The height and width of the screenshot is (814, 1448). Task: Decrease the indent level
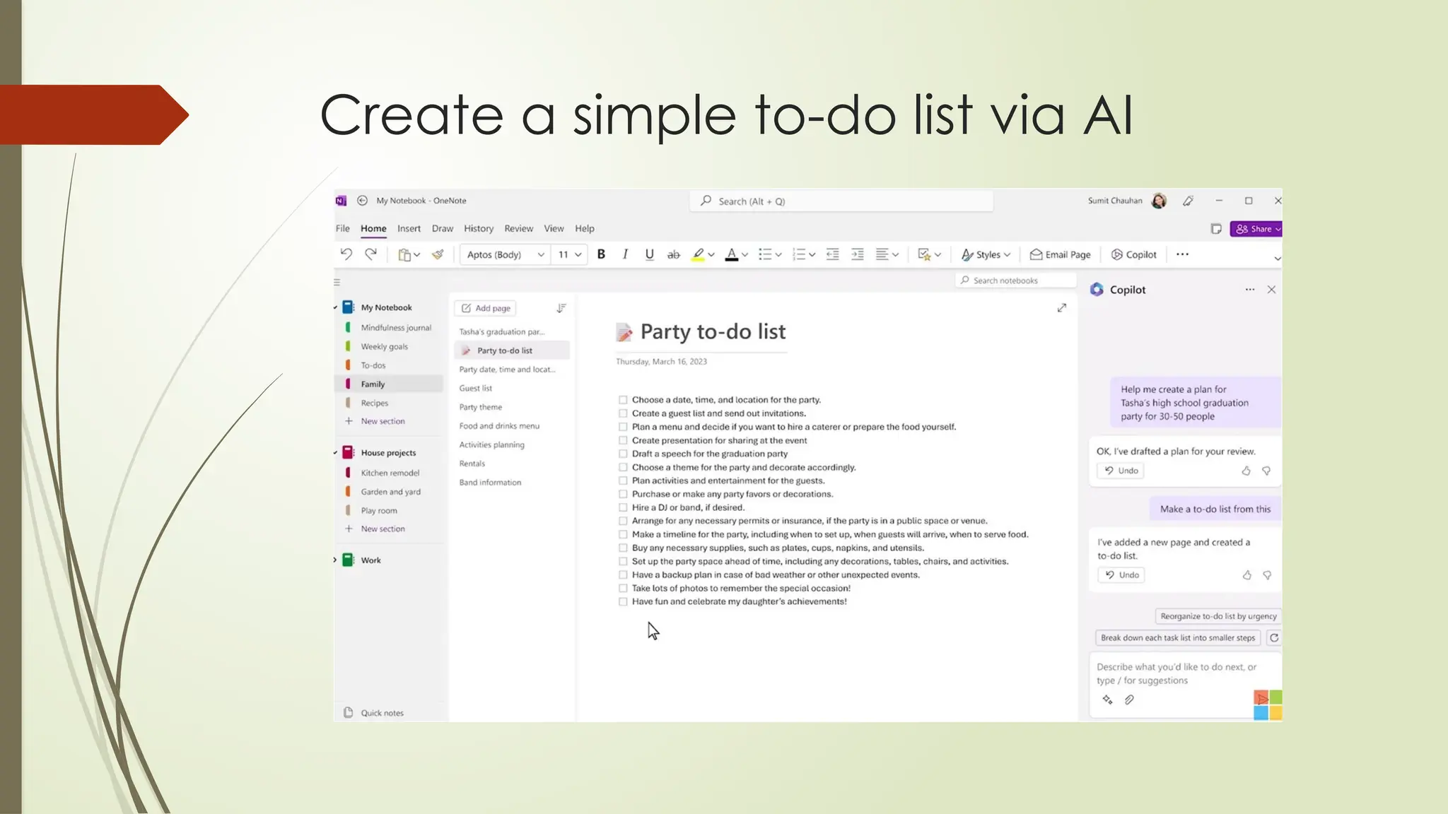click(833, 254)
